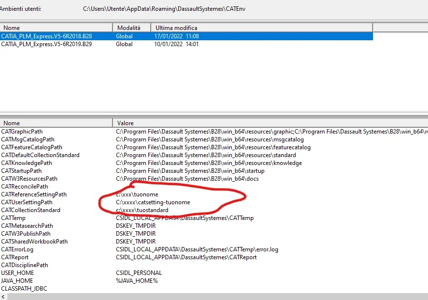Click the variables table Nome header
The width and height of the screenshot is (428, 300).
point(56,123)
